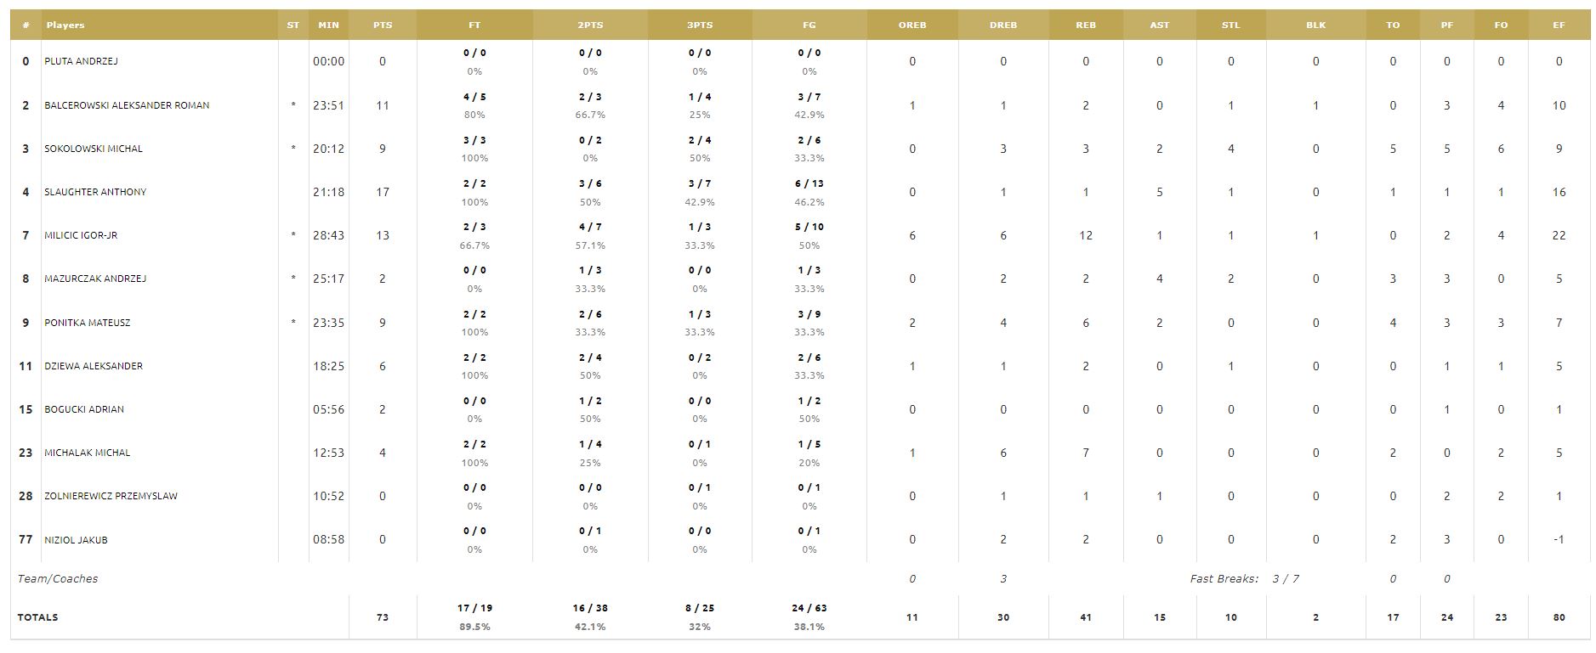Select the DREB column header

pyautogui.click(x=1003, y=25)
